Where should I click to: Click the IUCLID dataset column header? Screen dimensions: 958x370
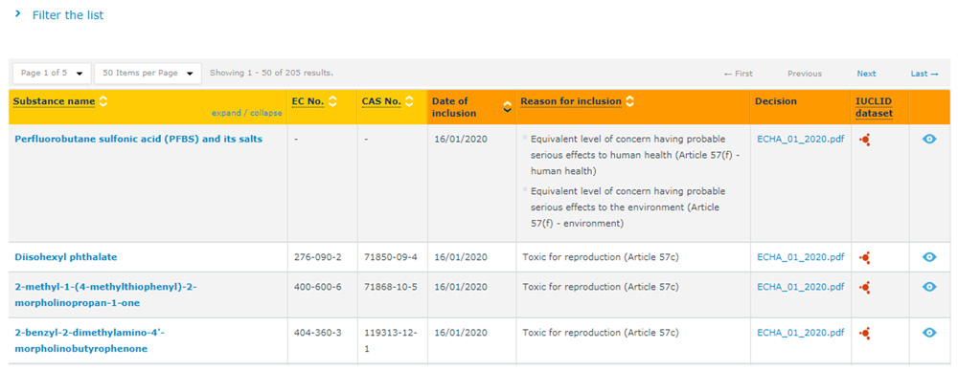coord(875,107)
